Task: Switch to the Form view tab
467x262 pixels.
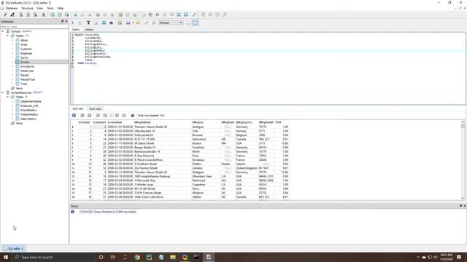Action: (95, 109)
